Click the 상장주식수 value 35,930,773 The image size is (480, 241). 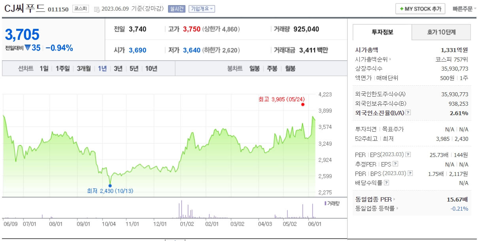[x=455, y=69]
